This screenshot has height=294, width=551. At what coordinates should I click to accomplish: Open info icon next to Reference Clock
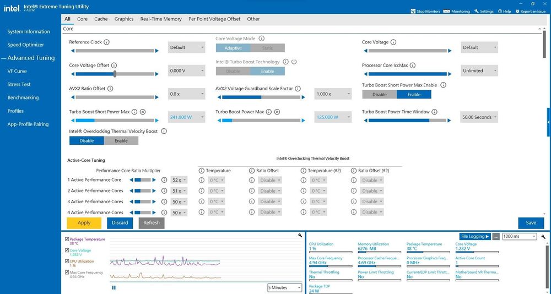tap(106, 42)
